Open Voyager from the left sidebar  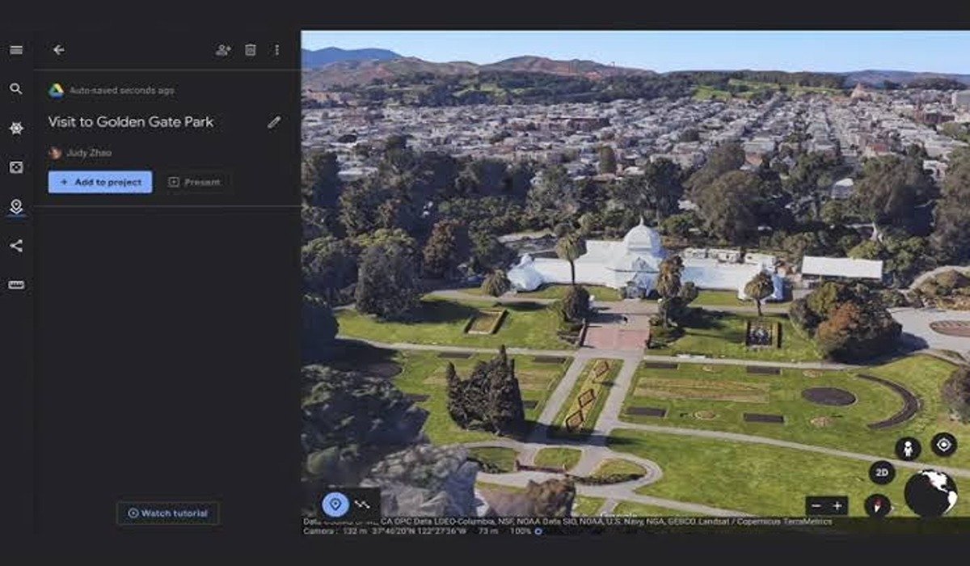pos(16,127)
